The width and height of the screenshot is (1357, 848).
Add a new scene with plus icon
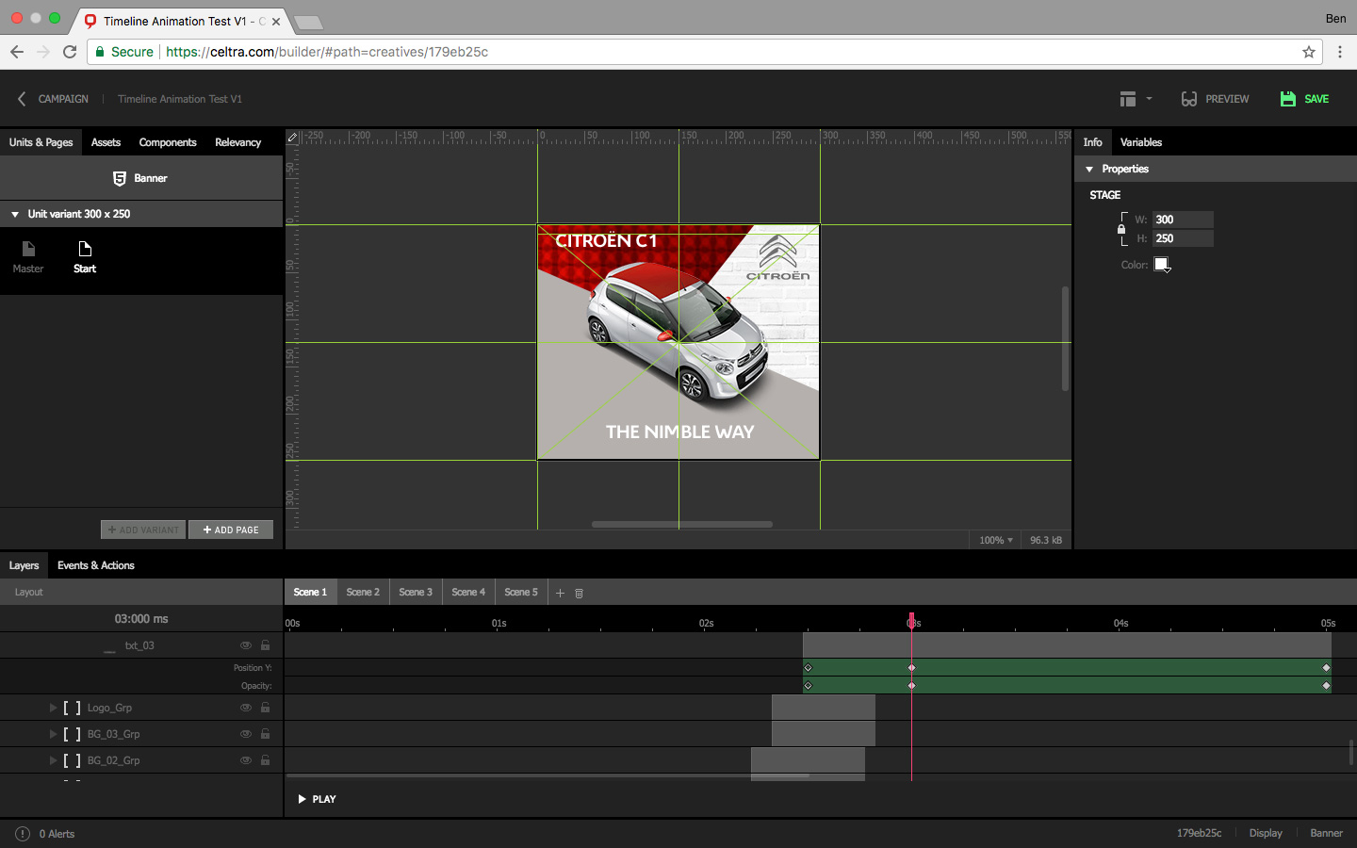560,594
